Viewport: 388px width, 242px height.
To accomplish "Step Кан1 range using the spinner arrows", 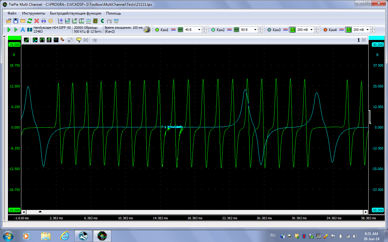I will point(204,30).
